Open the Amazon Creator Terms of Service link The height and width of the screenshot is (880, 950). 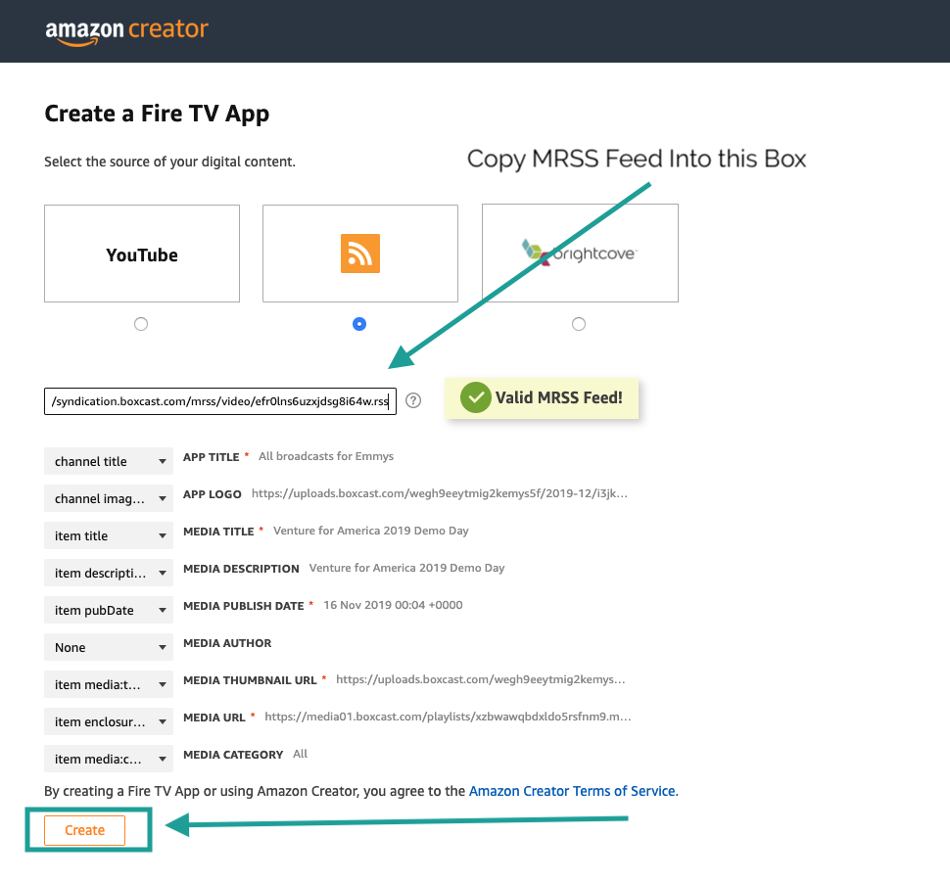click(x=572, y=791)
